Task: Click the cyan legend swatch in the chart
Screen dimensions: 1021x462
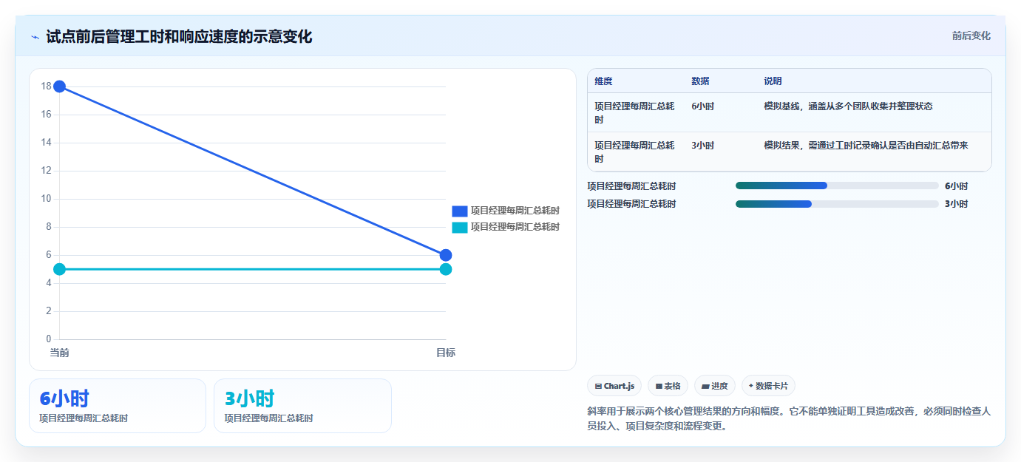Action: click(460, 227)
